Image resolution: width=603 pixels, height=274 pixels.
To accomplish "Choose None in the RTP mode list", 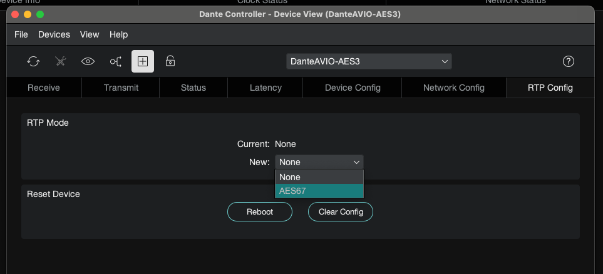I will point(319,177).
